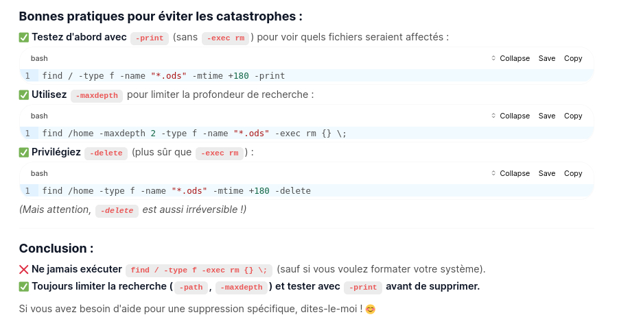This screenshot has height=317, width=630.
Task: Click the green checkmark before "Privilégiez"
Action: coord(24,153)
